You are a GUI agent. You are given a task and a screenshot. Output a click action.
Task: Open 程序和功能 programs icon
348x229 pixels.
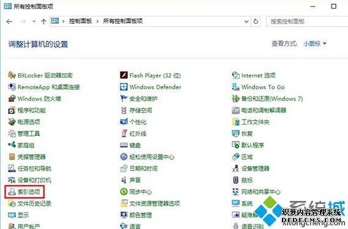[x=12, y=110]
